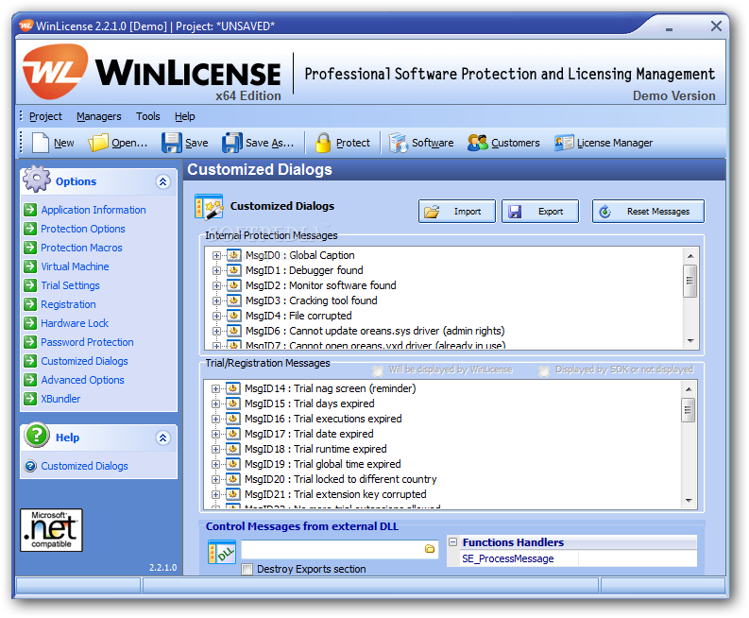The width and height of the screenshot is (749, 618).
Task: Expand MsgID17 Trial date expired node
Action: 216,434
